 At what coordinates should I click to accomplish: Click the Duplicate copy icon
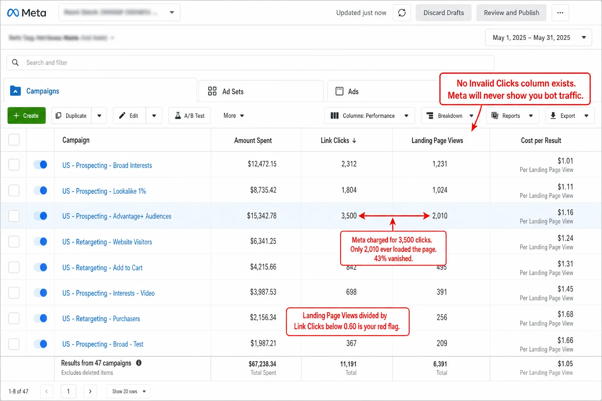(58, 116)
